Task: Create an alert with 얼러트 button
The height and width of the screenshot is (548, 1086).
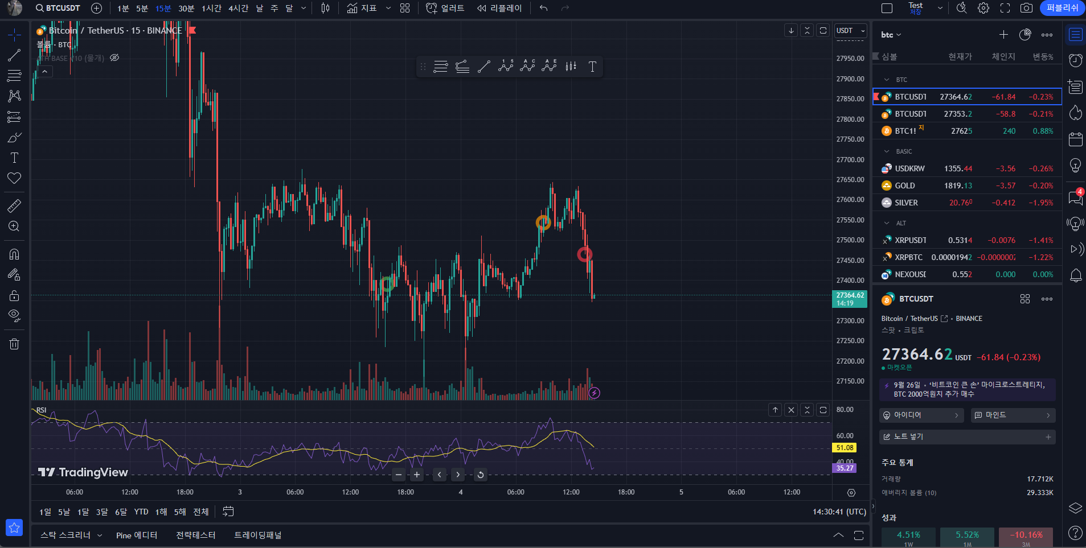Action: point(445,8)
